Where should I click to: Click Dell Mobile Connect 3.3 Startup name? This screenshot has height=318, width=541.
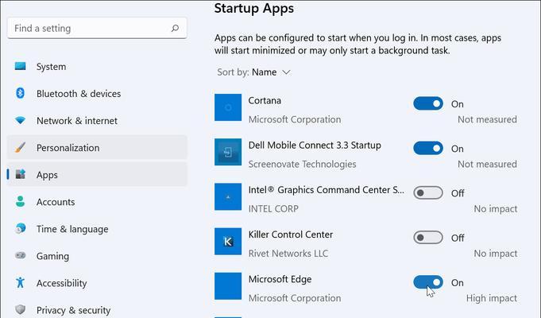315,145
